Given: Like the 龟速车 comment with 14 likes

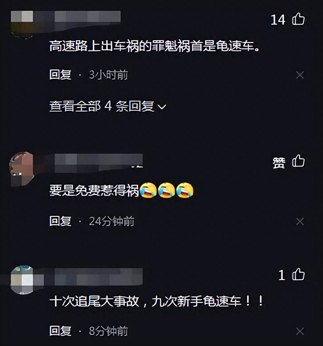Looking at the screenshot, I should pos(298,19).
